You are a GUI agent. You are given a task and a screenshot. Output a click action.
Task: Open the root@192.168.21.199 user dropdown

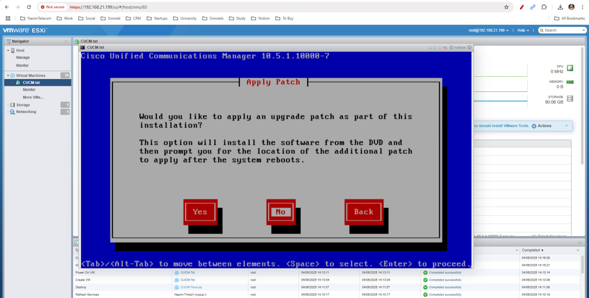tap(489, 30)
